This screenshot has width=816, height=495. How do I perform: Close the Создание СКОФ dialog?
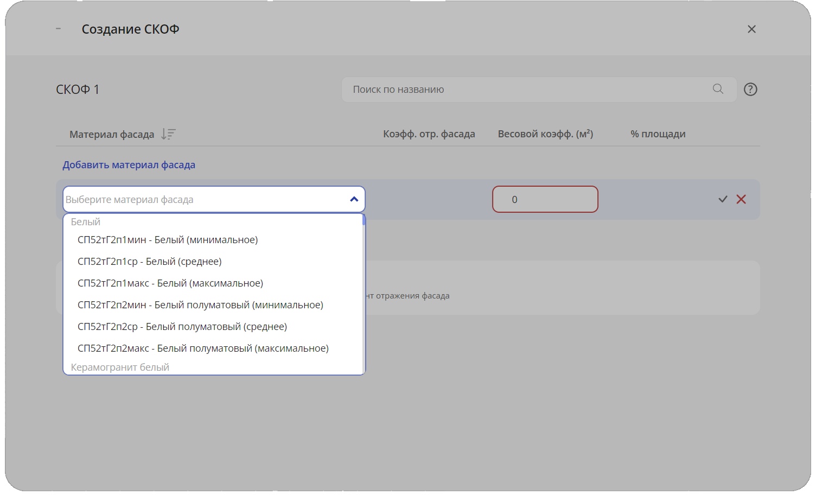coord(751,29)
